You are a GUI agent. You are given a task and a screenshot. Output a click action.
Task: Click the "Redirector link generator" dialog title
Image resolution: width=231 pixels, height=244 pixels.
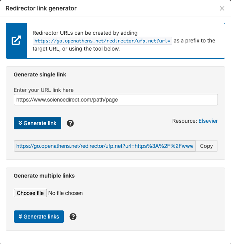pyautogui.click(x=41, y=8)
